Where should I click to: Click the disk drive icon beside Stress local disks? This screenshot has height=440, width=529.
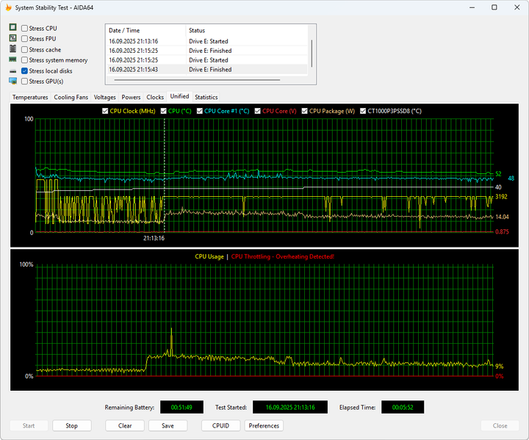(x=12, y=71)
